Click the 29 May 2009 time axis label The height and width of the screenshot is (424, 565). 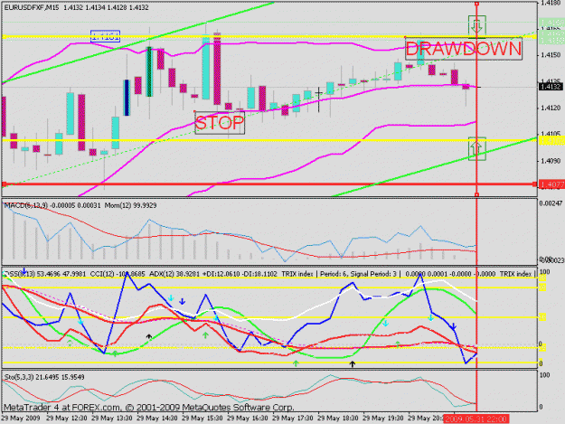[x=21, y=419]
